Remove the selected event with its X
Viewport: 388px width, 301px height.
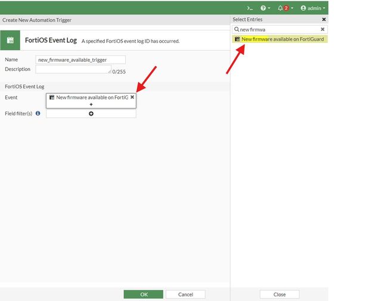point(132,97)
